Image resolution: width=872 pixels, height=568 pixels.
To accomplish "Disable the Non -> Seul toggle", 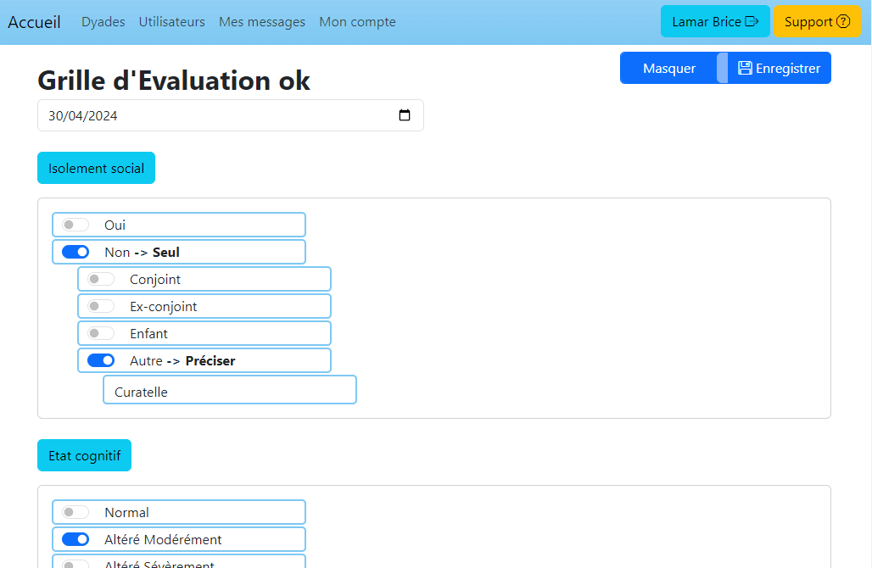I will tap(75, 252).
